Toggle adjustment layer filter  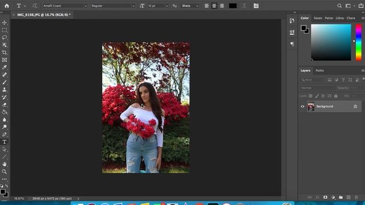click(x=336, y=80)
